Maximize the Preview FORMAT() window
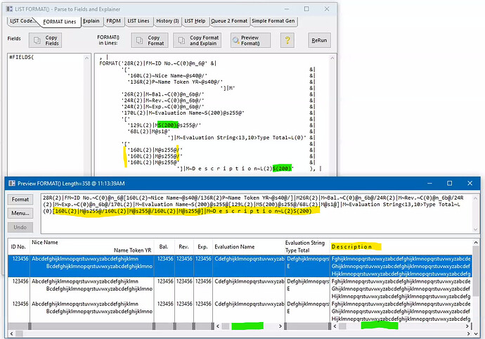485x339 pixels. coord(450,183)
